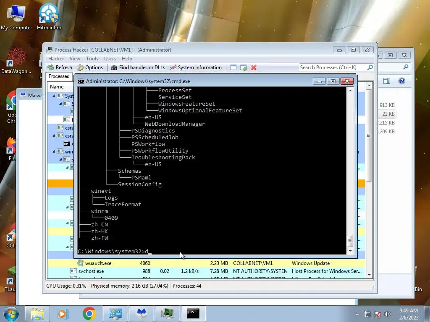The width and height of the screenshot is (430, 322).
Task: Click the back window search magnifier
Action: (406, 67)
